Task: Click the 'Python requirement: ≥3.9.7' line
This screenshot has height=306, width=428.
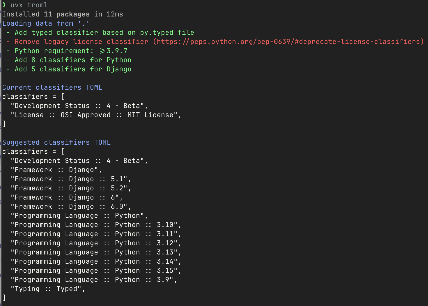Action: coord(71,51)
